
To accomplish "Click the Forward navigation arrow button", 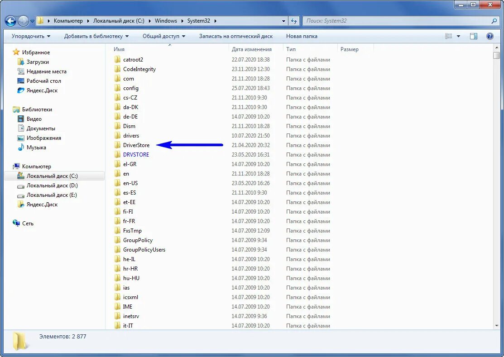I will pyautogui.click(x=23, y=21).
